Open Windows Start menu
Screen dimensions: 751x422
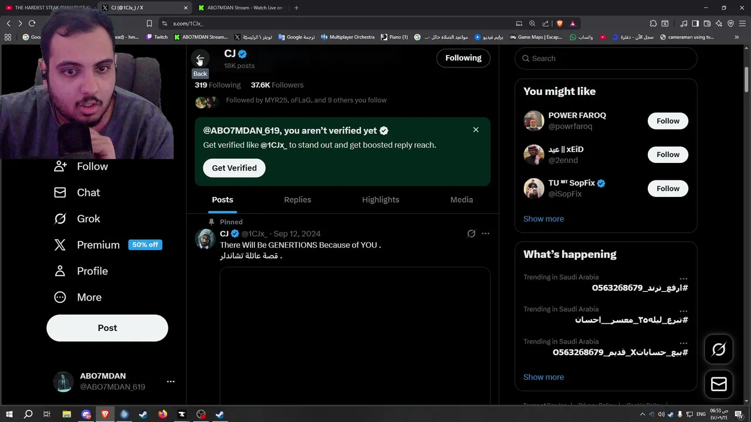[x=9, y=414]
